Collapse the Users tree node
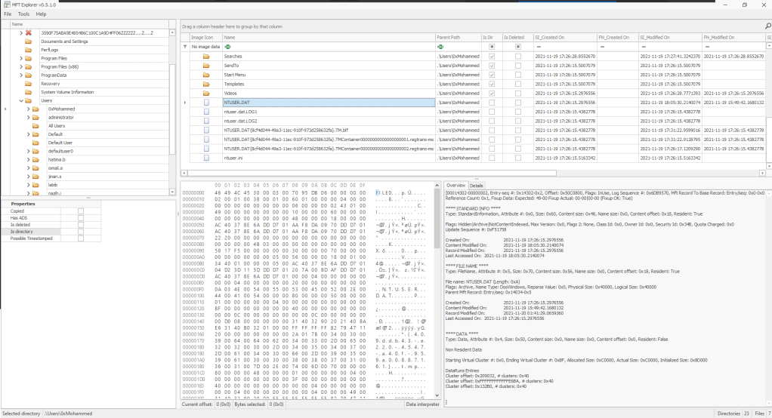 [21, 100]
